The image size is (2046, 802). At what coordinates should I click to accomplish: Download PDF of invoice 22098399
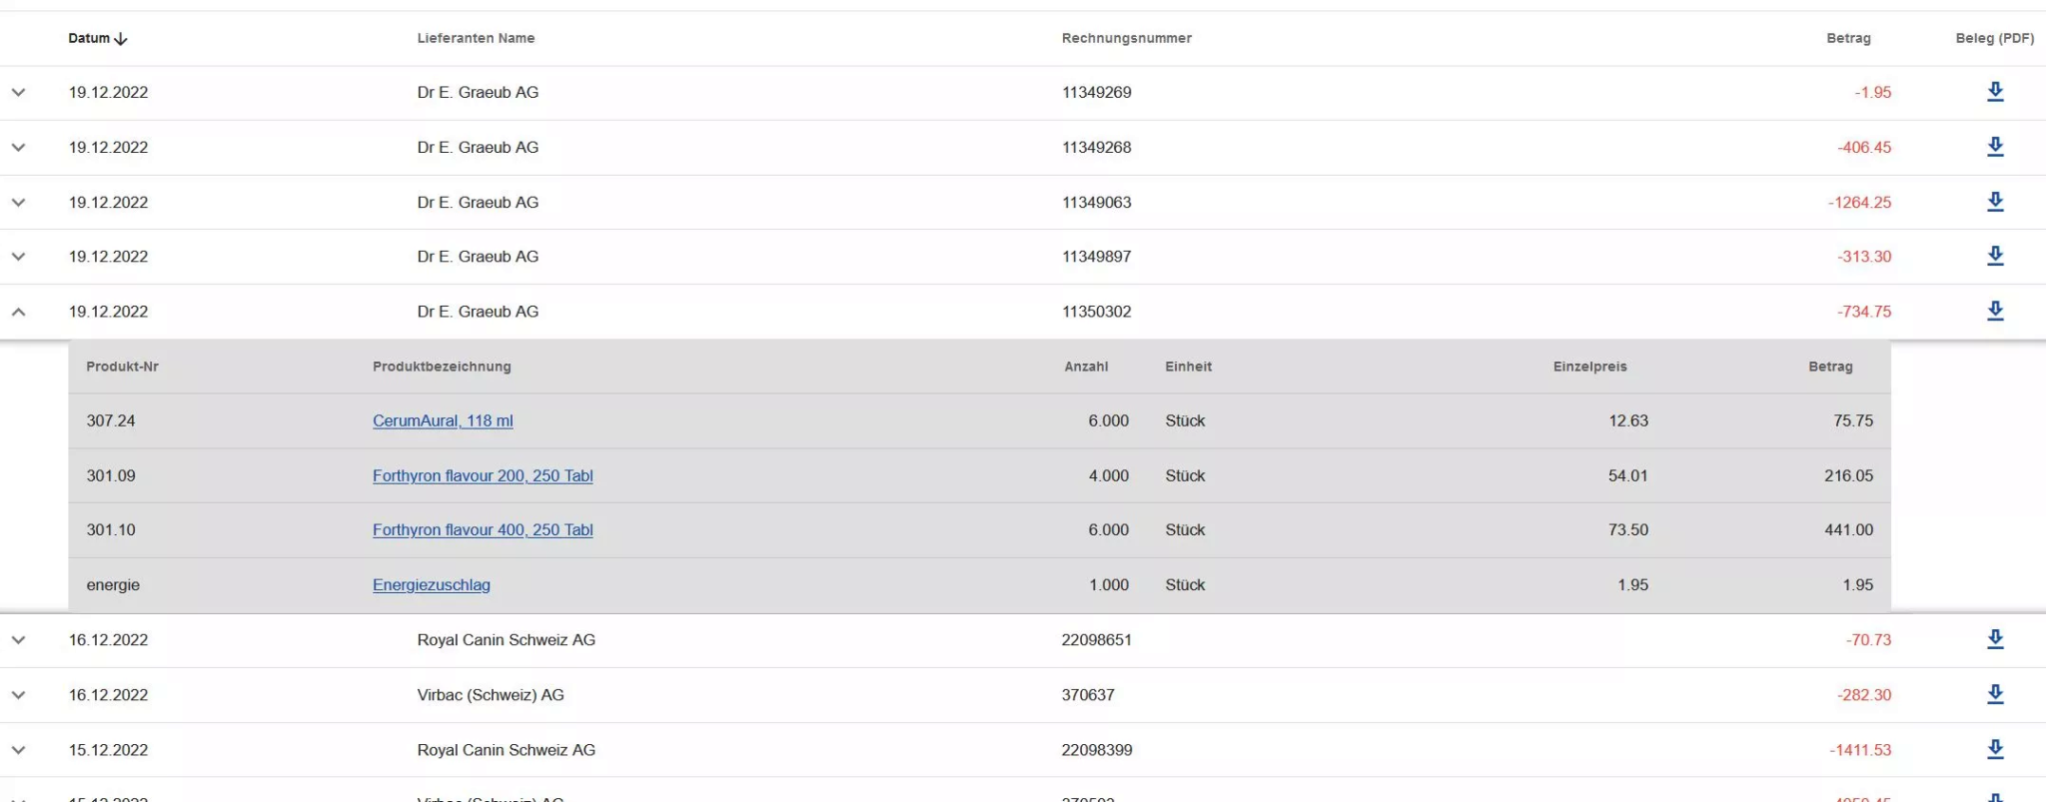click(x=1994, y=748)
